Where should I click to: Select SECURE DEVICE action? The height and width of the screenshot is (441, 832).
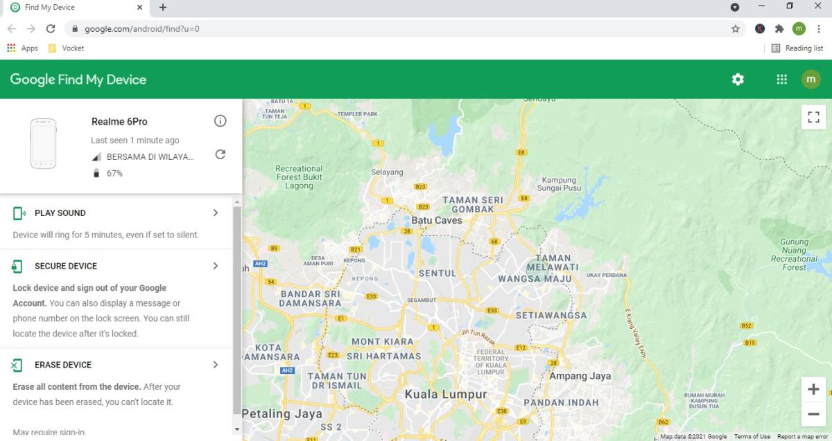66,266
